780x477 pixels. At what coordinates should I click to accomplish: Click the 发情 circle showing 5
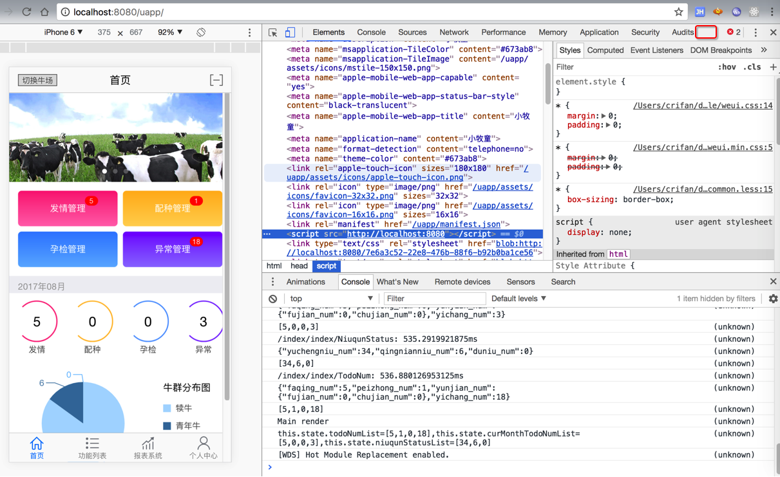(37, 322)
